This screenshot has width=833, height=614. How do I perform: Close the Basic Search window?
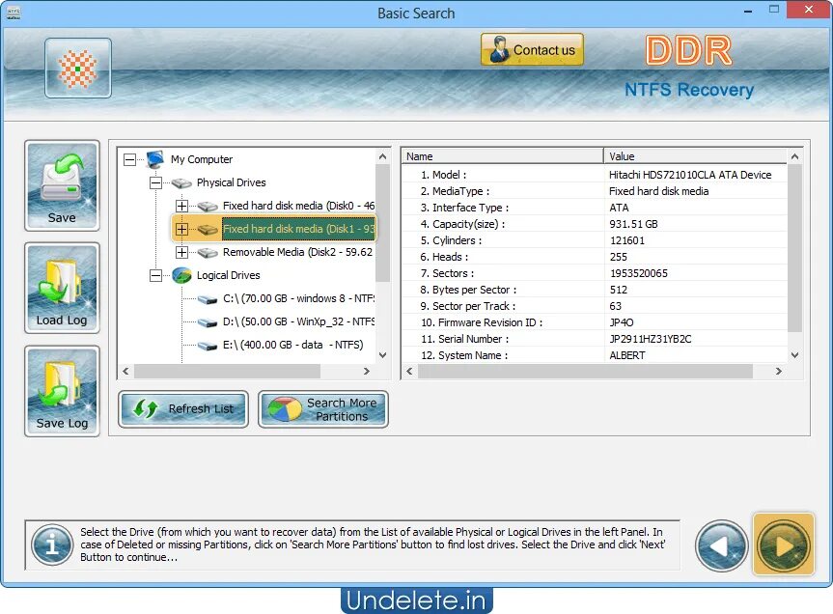(x=809, y=10)
